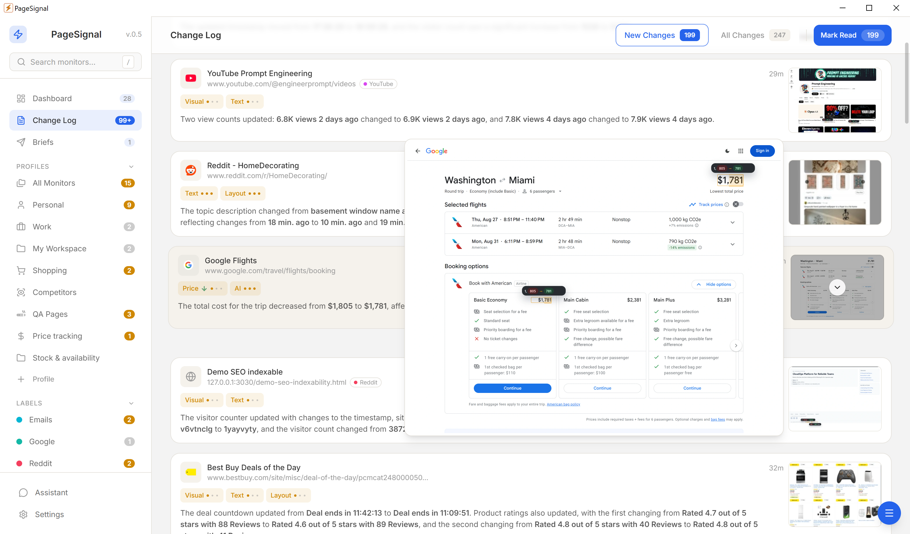Collapse the PROFILES section
The height and width of the screenshot is (534, 910).
131,167
